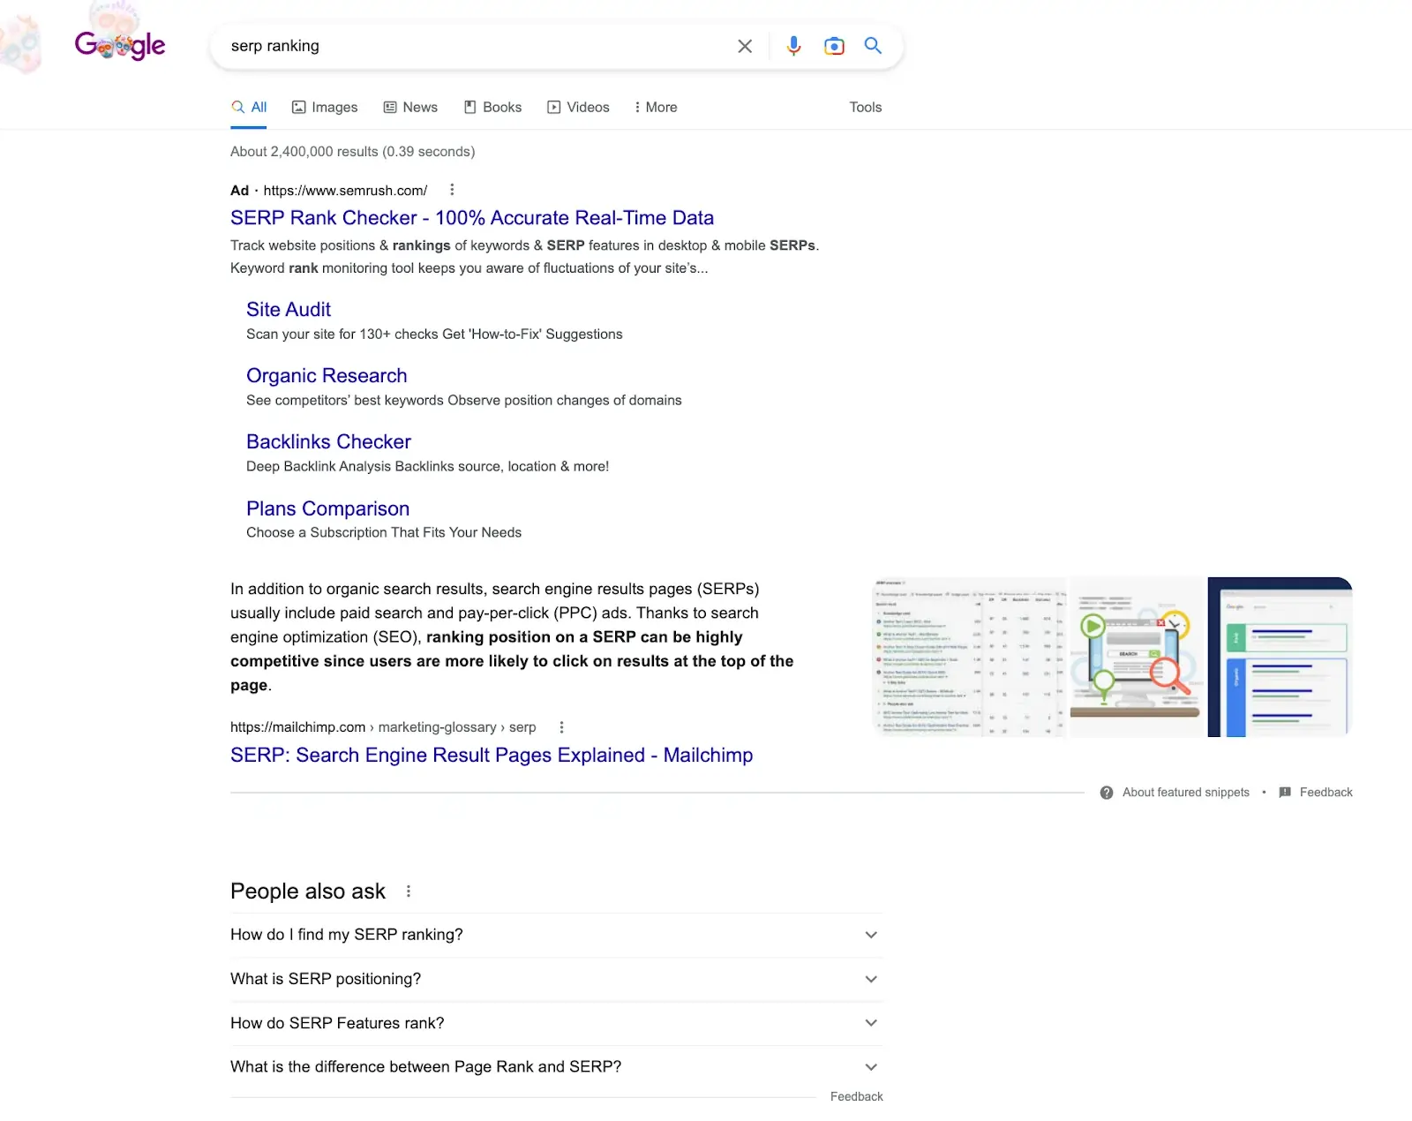Expand "What is SERP positioning?" question
The width and height of the screenshot is (1412, 1121).
pyautogui.click(x=871, y=979)
